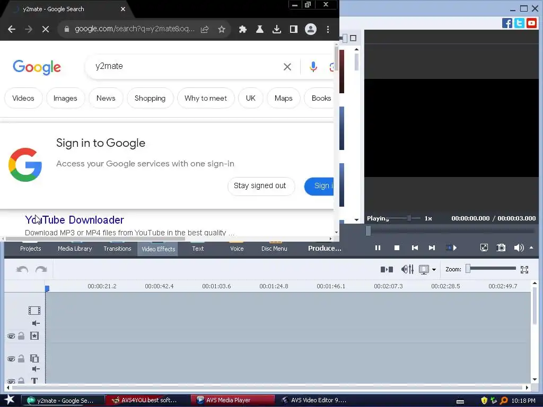The height and width of the screenshot is (407, 543).
Task: Click the Google logo
Action: [x=37, y=67]
